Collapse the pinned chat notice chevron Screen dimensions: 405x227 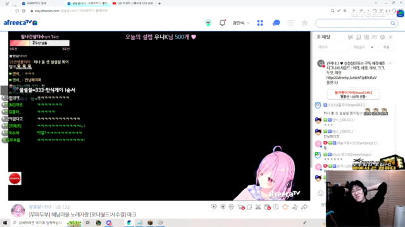(390, 63)
